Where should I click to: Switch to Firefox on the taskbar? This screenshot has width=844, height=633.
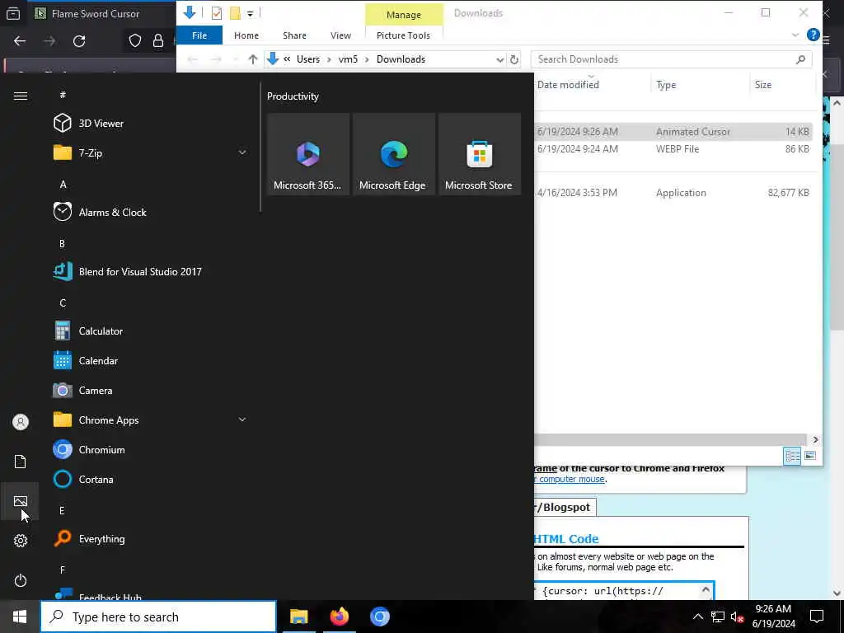point(339,617)
